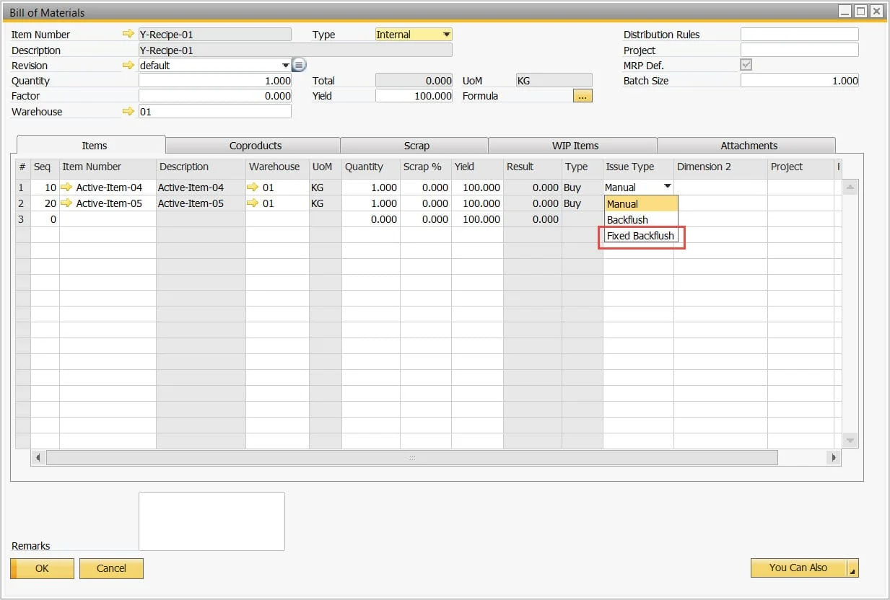Open the Scrap tab
Image resolution: width=890 pixels, height=600 pixels.
(416, 146)
